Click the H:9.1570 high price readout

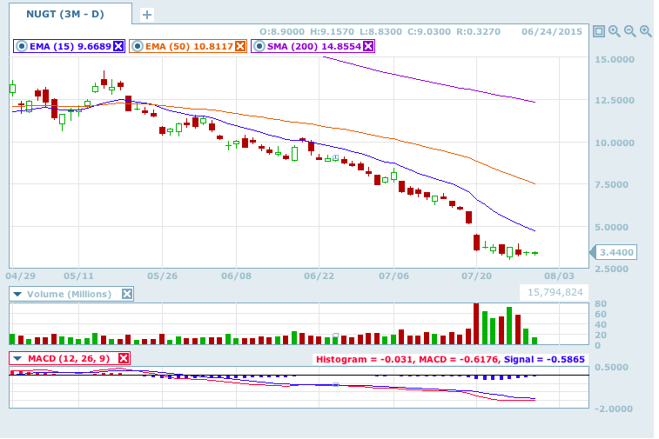point(332,31)
